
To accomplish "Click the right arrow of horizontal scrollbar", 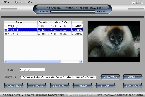I will point(81,61).
